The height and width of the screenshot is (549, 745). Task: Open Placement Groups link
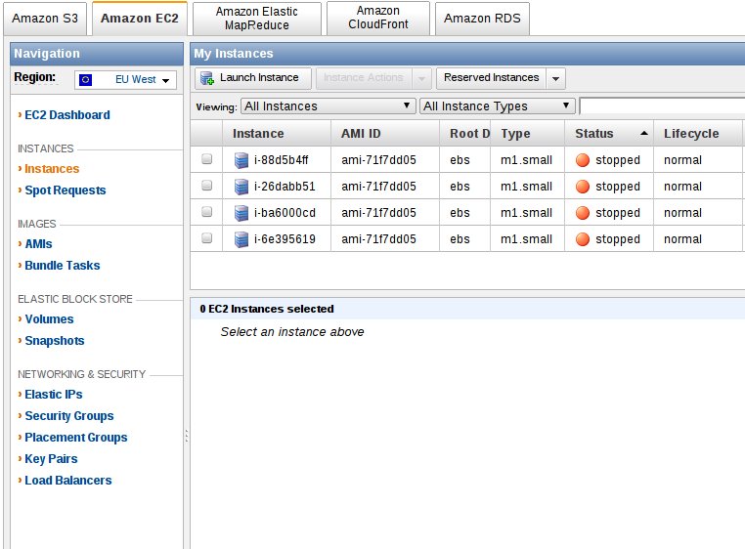(x=76, y=438)
